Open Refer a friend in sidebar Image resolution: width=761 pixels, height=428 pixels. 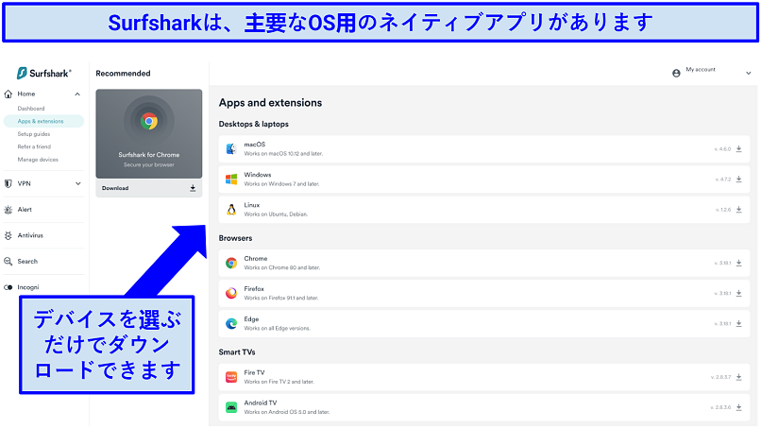point(34,146)
